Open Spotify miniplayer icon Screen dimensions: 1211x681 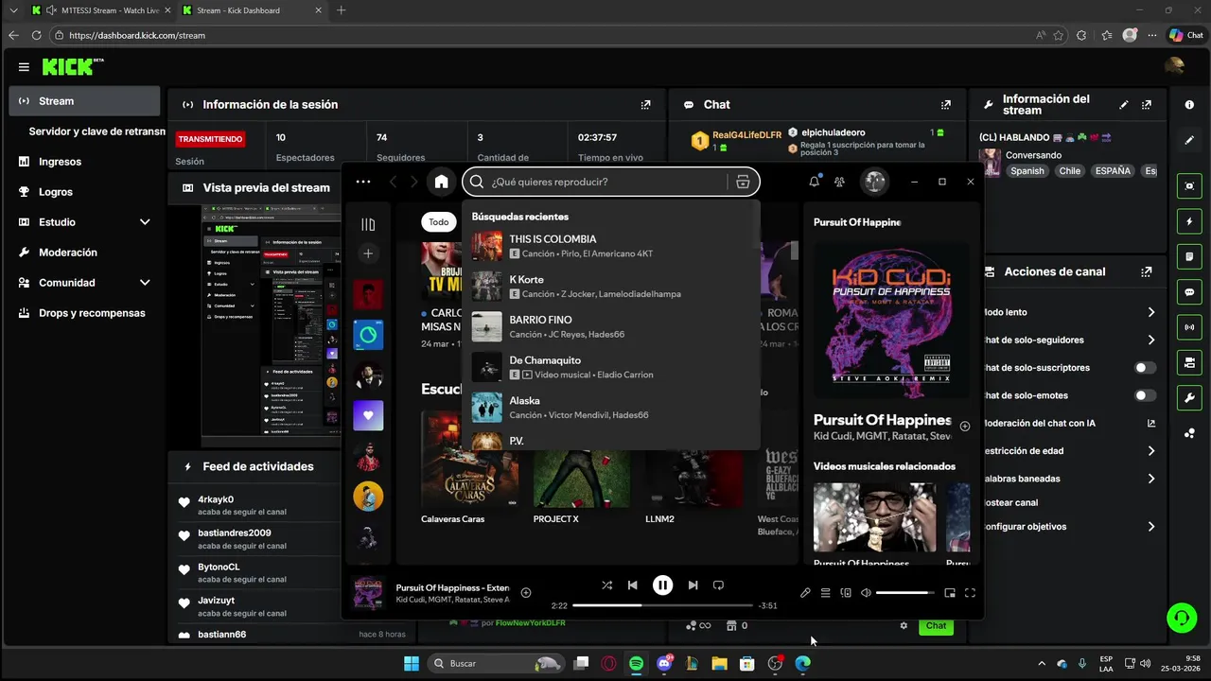click(x=950, y=593)
